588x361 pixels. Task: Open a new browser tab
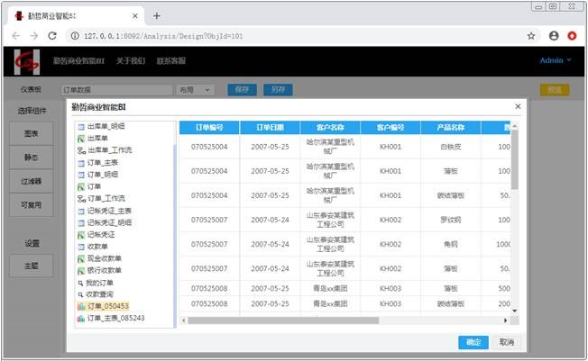[156, 15]
